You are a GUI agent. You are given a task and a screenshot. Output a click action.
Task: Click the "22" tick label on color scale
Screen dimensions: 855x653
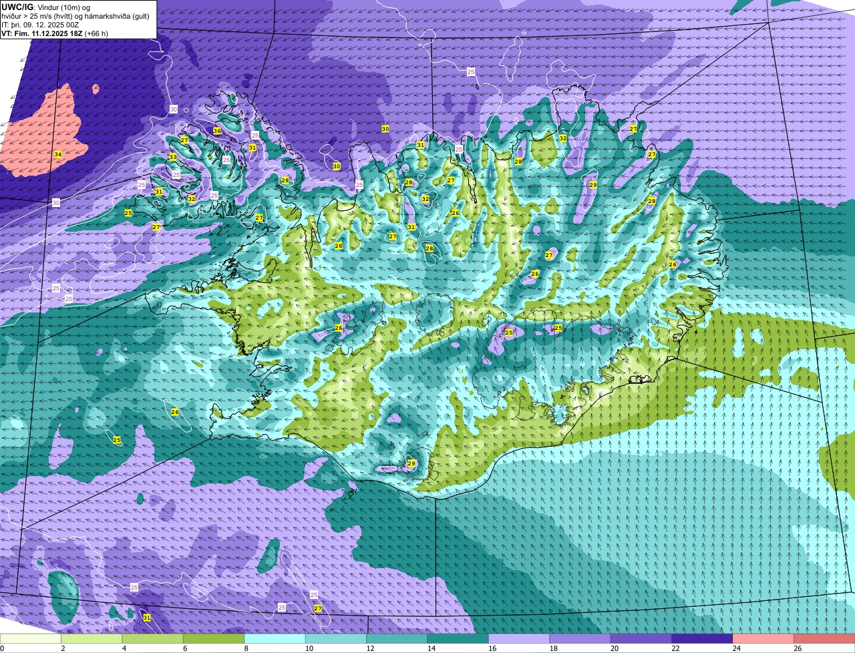[675, 648]
